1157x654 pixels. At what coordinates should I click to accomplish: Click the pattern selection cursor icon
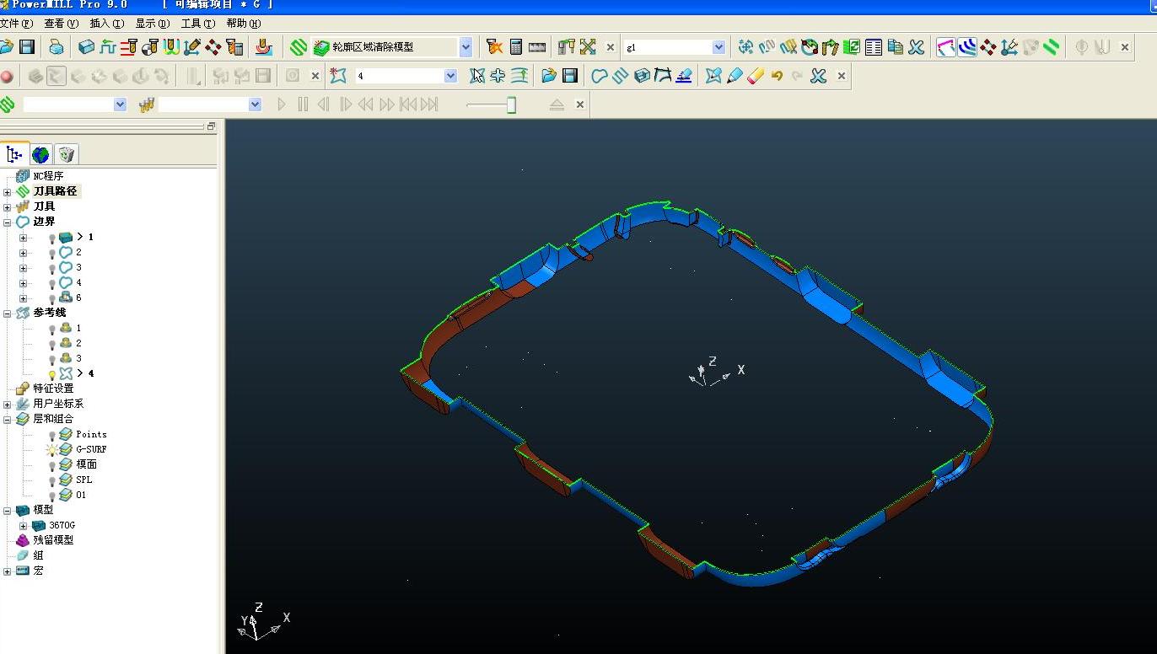click(x=477, y=76)
